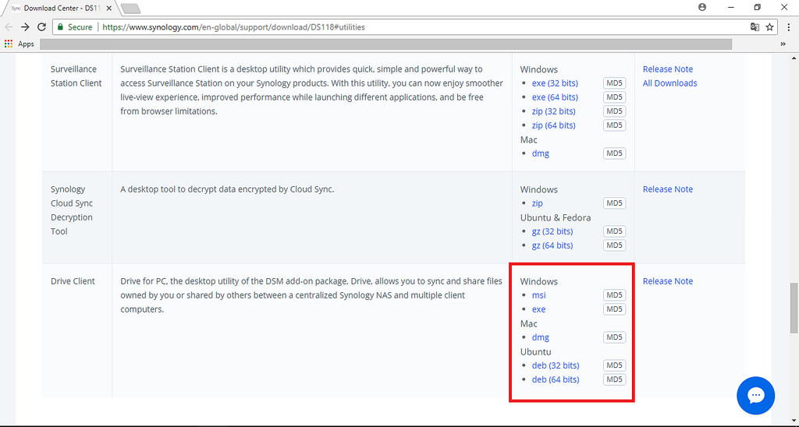Reload the page with the refresh icon

(42, 27)
